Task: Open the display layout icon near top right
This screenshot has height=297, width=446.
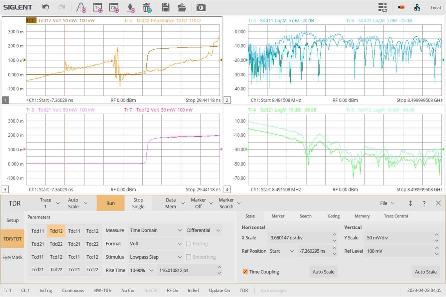Action: [382, 7]
